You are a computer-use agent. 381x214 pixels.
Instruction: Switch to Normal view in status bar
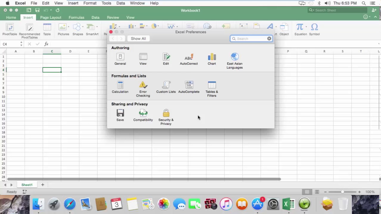coord(307,192)
